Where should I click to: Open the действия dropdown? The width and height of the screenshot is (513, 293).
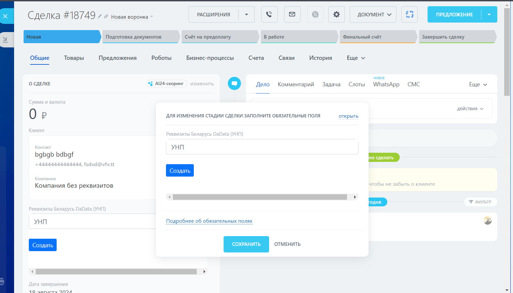click(x=470, y=109)
